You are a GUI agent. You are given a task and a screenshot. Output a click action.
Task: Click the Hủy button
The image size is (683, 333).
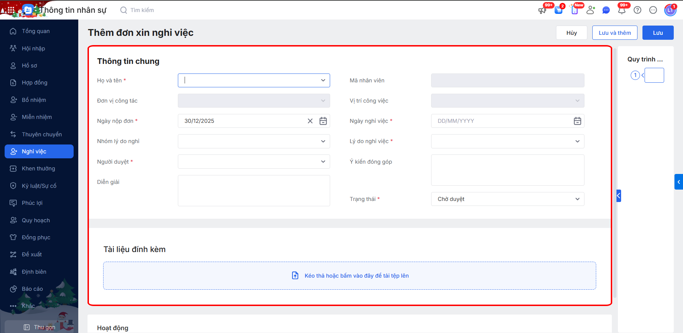pos(571,33)
